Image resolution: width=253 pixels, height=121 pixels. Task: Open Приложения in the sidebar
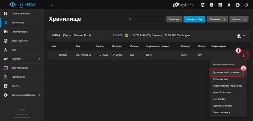coord(18,77)
